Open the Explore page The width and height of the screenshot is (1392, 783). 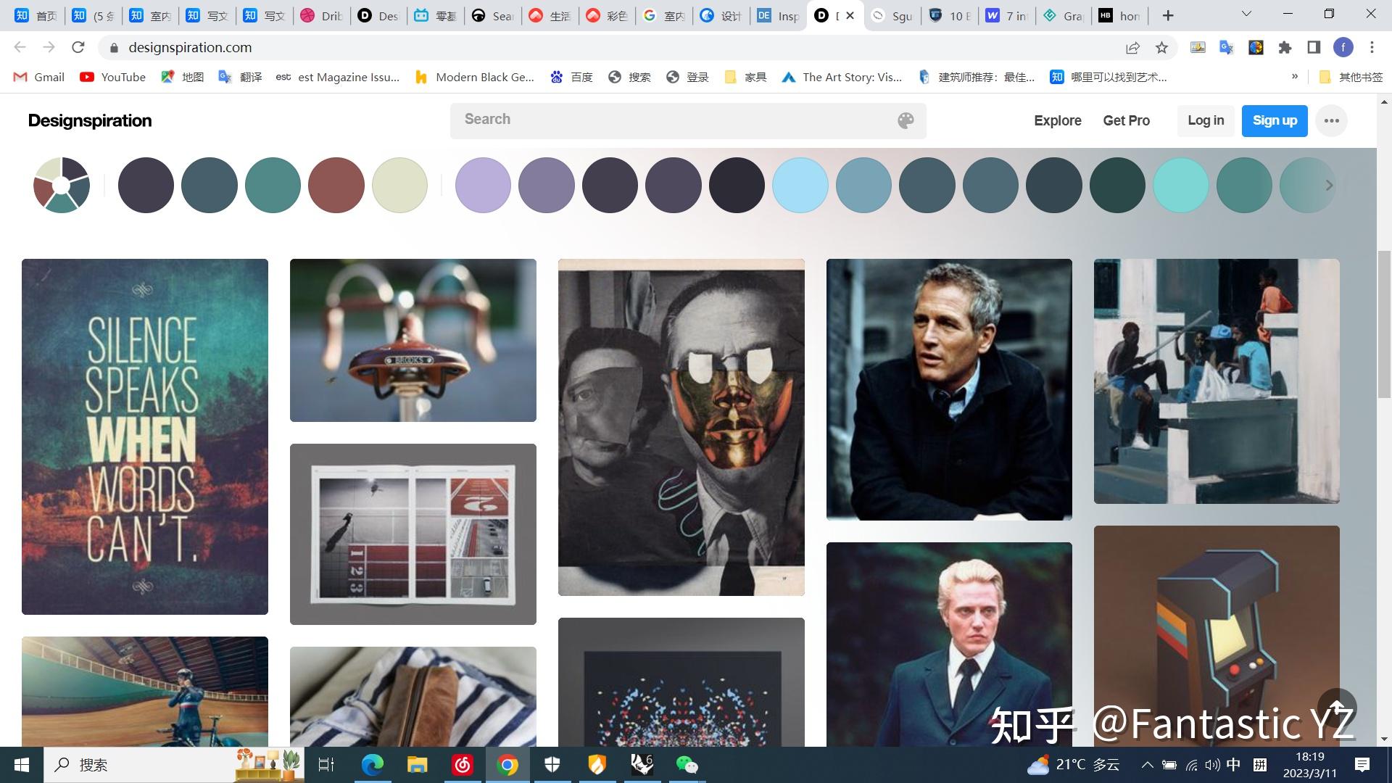[1057, 120]
